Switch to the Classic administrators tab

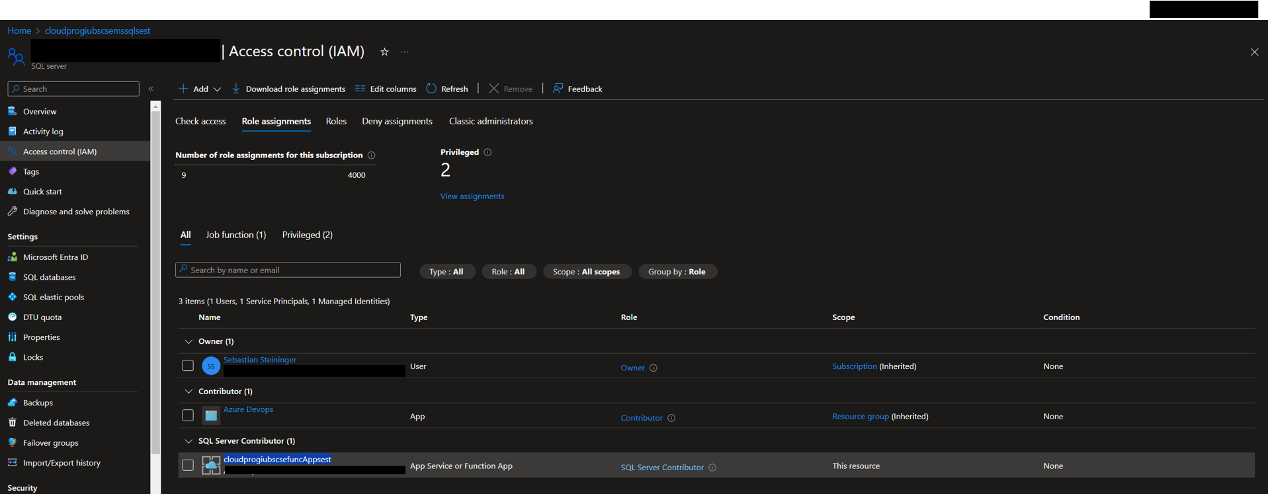click(x=491, y=121)
